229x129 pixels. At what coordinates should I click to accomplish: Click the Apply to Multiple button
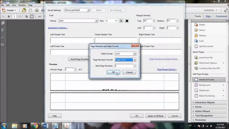tap(156, 116)
